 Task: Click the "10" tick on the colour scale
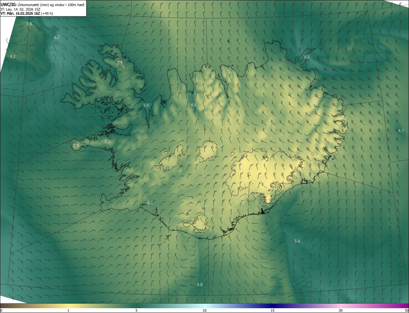click(204, 311)
